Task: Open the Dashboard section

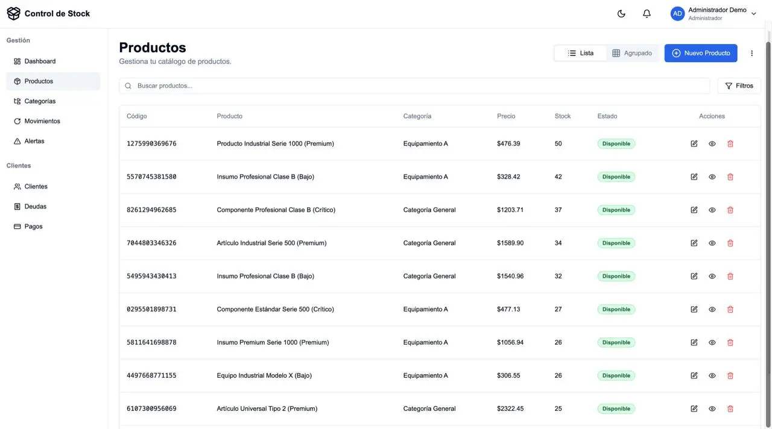Action: pyautogui.click(x=40, y=61)
